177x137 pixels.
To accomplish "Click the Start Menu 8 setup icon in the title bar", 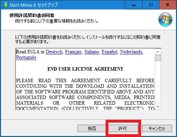I will tap(5, 5).
